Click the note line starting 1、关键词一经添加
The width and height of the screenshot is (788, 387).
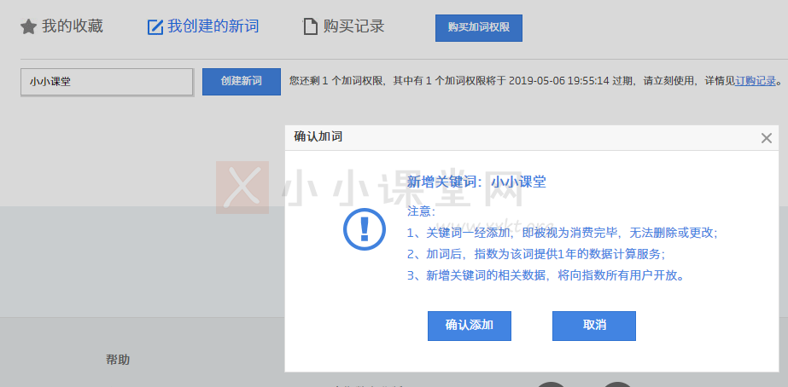[x=562, y=233]
